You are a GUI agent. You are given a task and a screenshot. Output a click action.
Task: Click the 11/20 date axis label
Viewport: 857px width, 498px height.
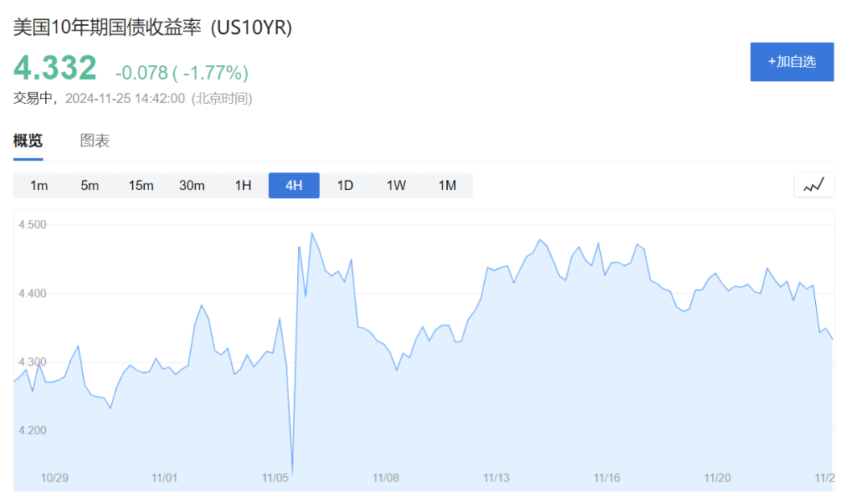(717, 478)
